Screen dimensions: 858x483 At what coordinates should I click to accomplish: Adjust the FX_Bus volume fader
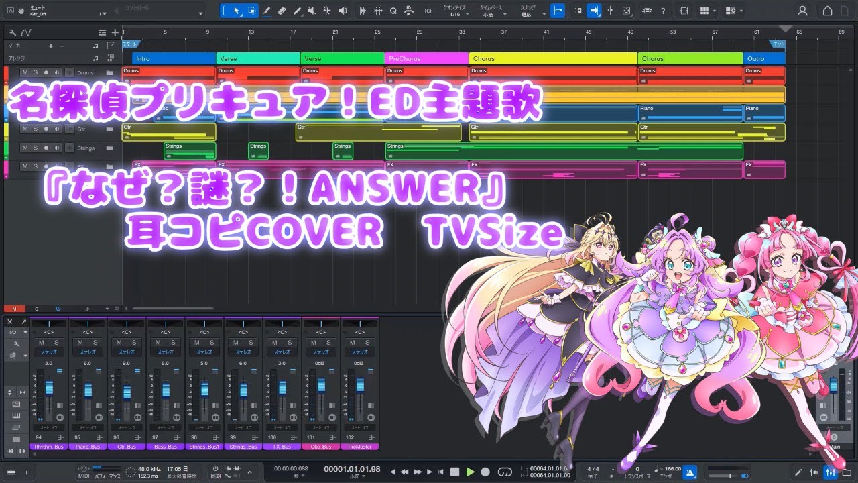[x=282, y=388]
